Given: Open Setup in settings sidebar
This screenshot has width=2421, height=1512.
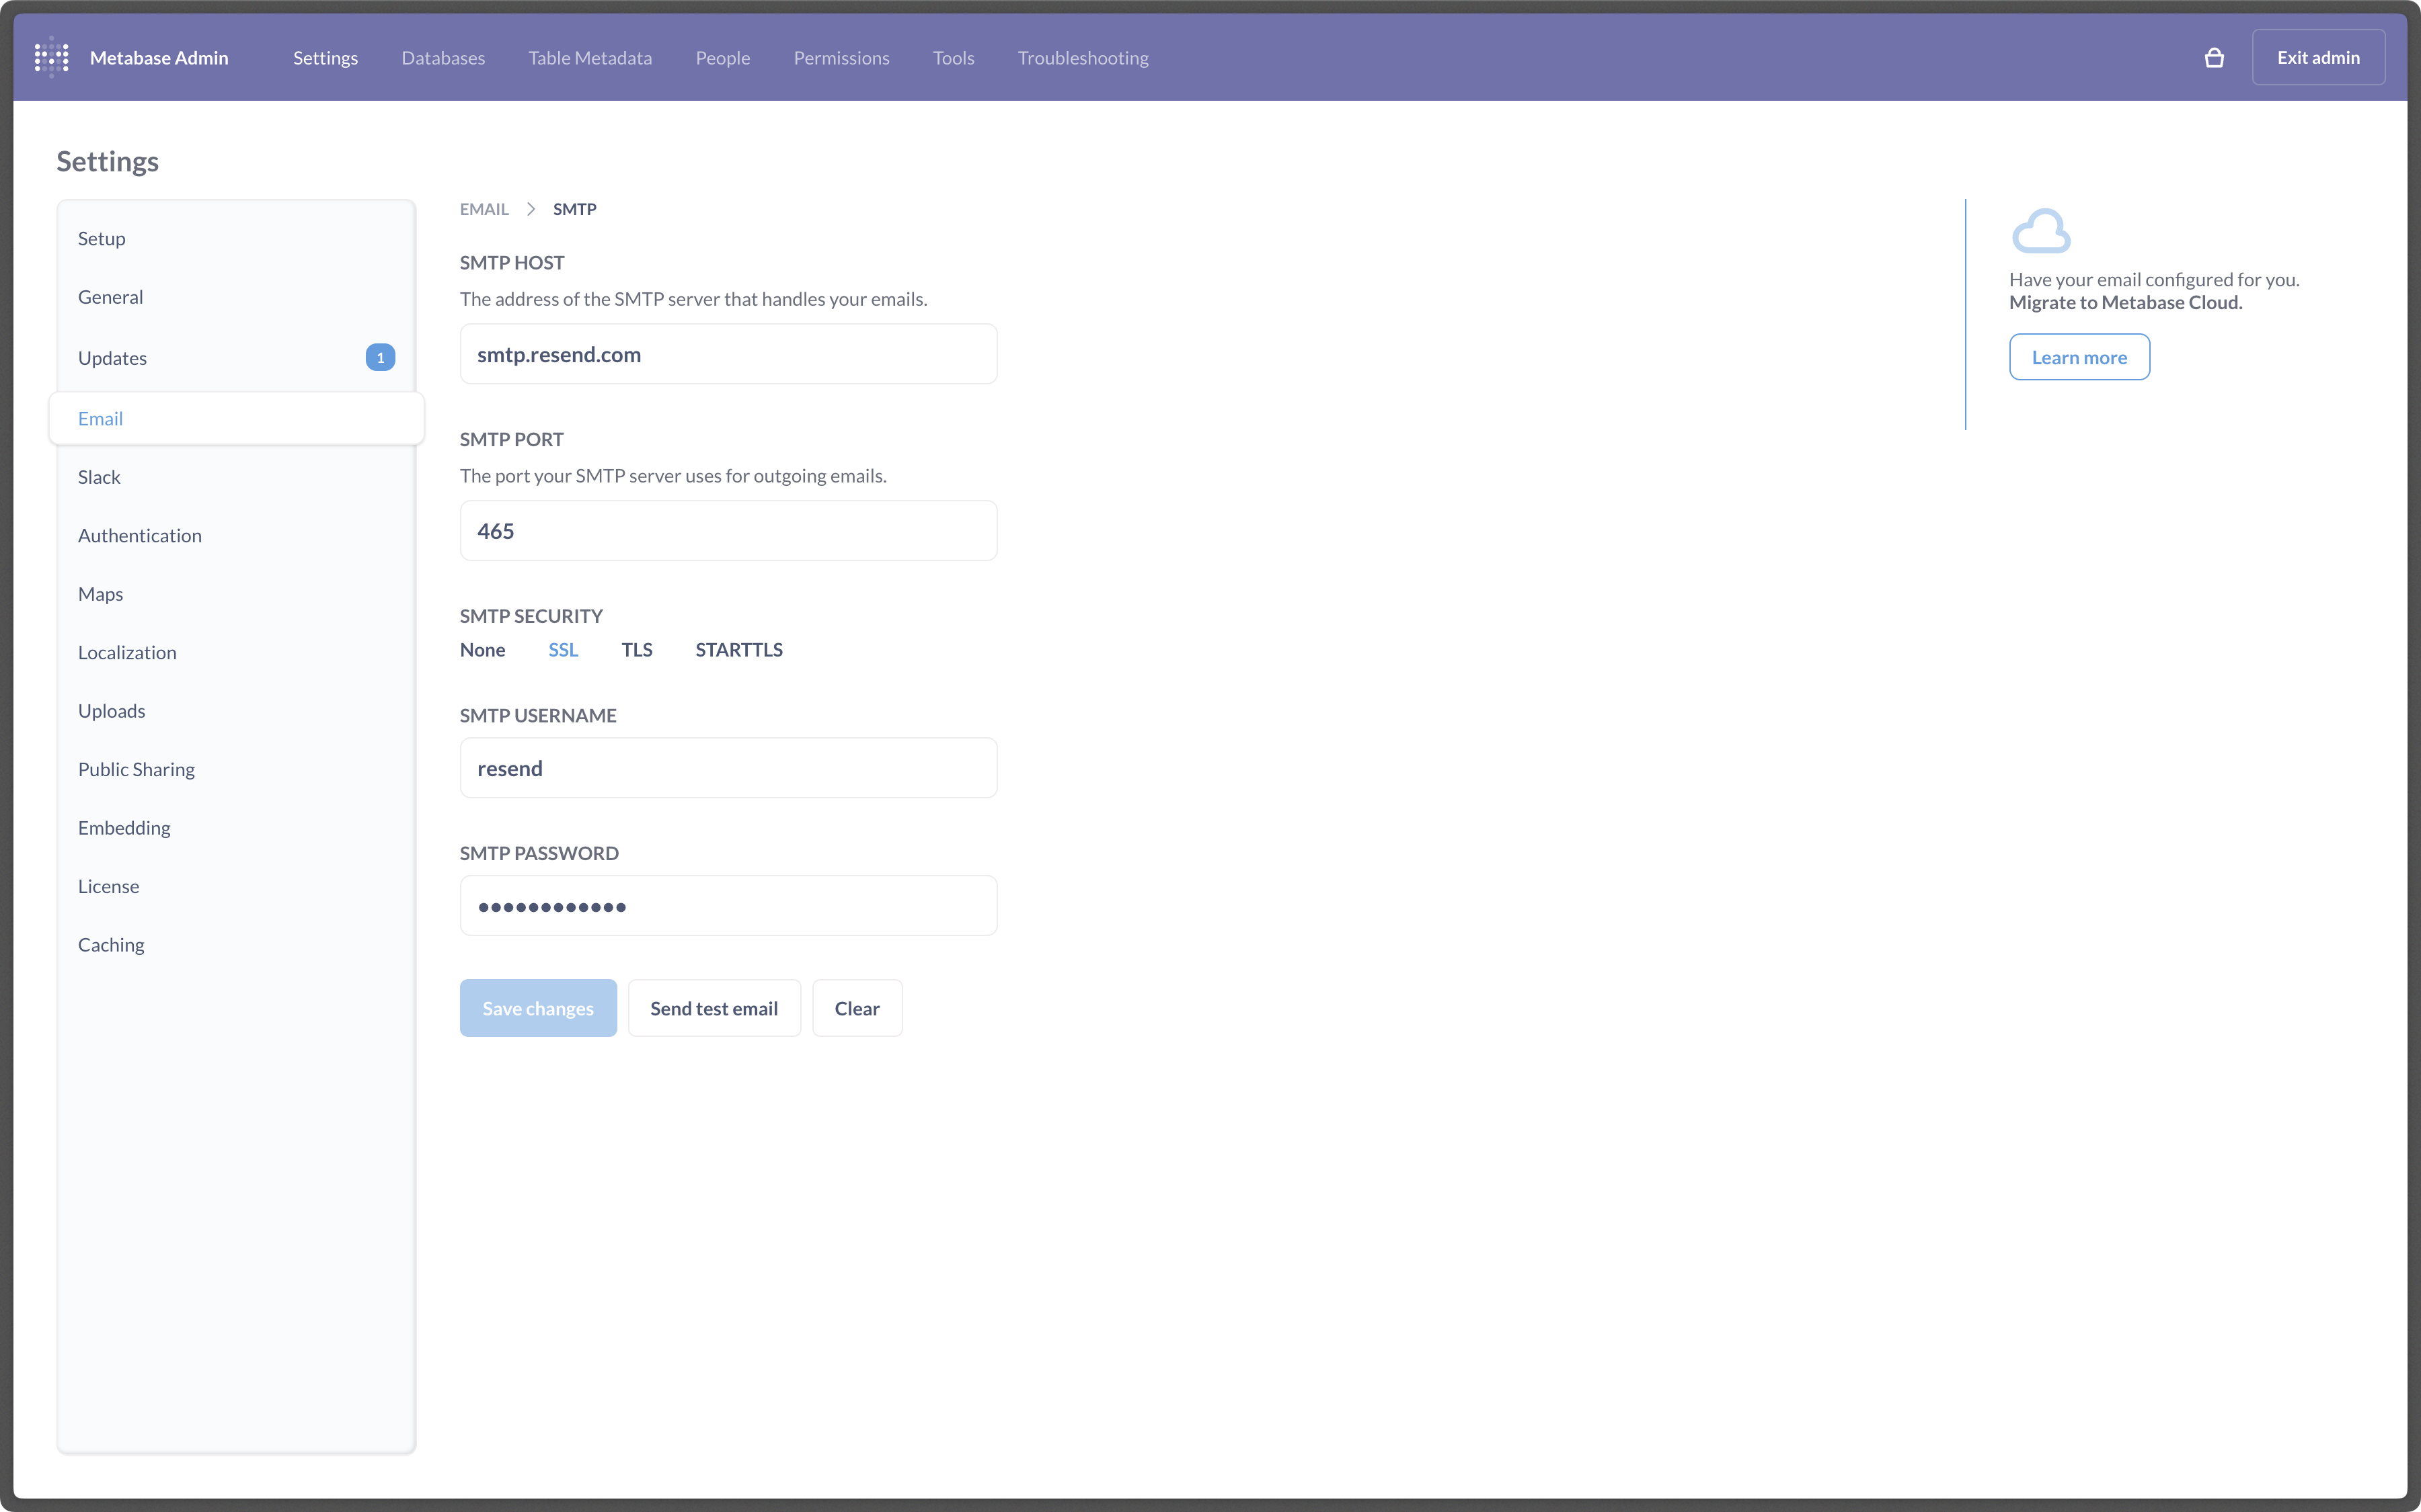Looking at the screenshot, I should tap(236, 239).
